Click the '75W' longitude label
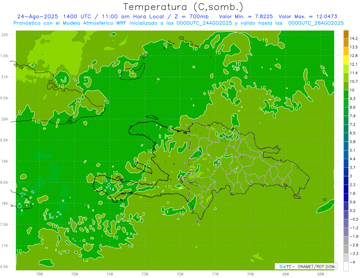The height and width of the screenshot is (278, 360). [75, 274]
